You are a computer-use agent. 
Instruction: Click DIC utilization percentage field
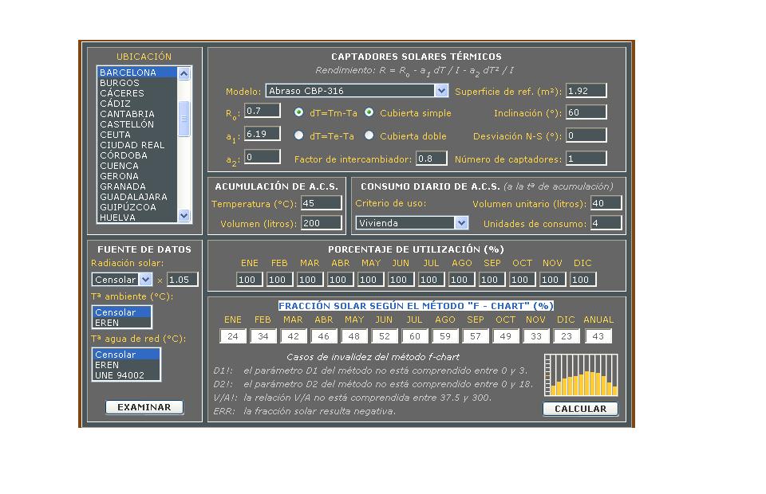[x=582, y=280]
